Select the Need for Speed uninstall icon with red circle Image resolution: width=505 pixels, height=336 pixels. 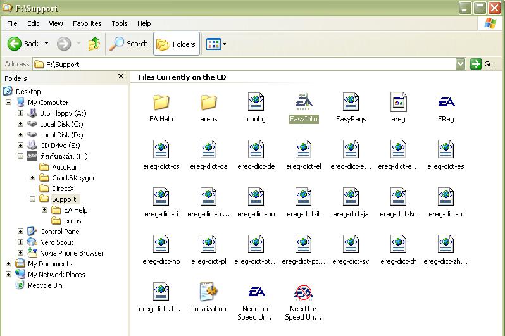coord(303,292)
